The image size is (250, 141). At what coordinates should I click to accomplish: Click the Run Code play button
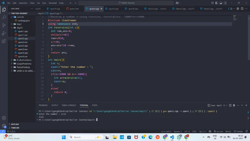pos(231,9)
